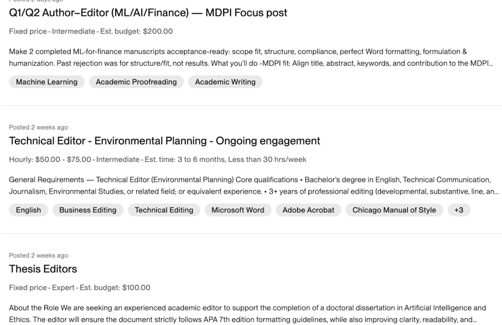Viewport: 502px width, 325px height.
Task: Open the Q1/Q2 Author–Editor job post
Action: pos(148,13)
